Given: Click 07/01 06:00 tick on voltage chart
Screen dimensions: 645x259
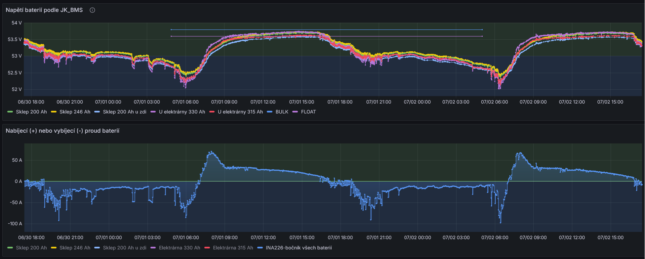Looking at the screenshot, I should 185,102.
